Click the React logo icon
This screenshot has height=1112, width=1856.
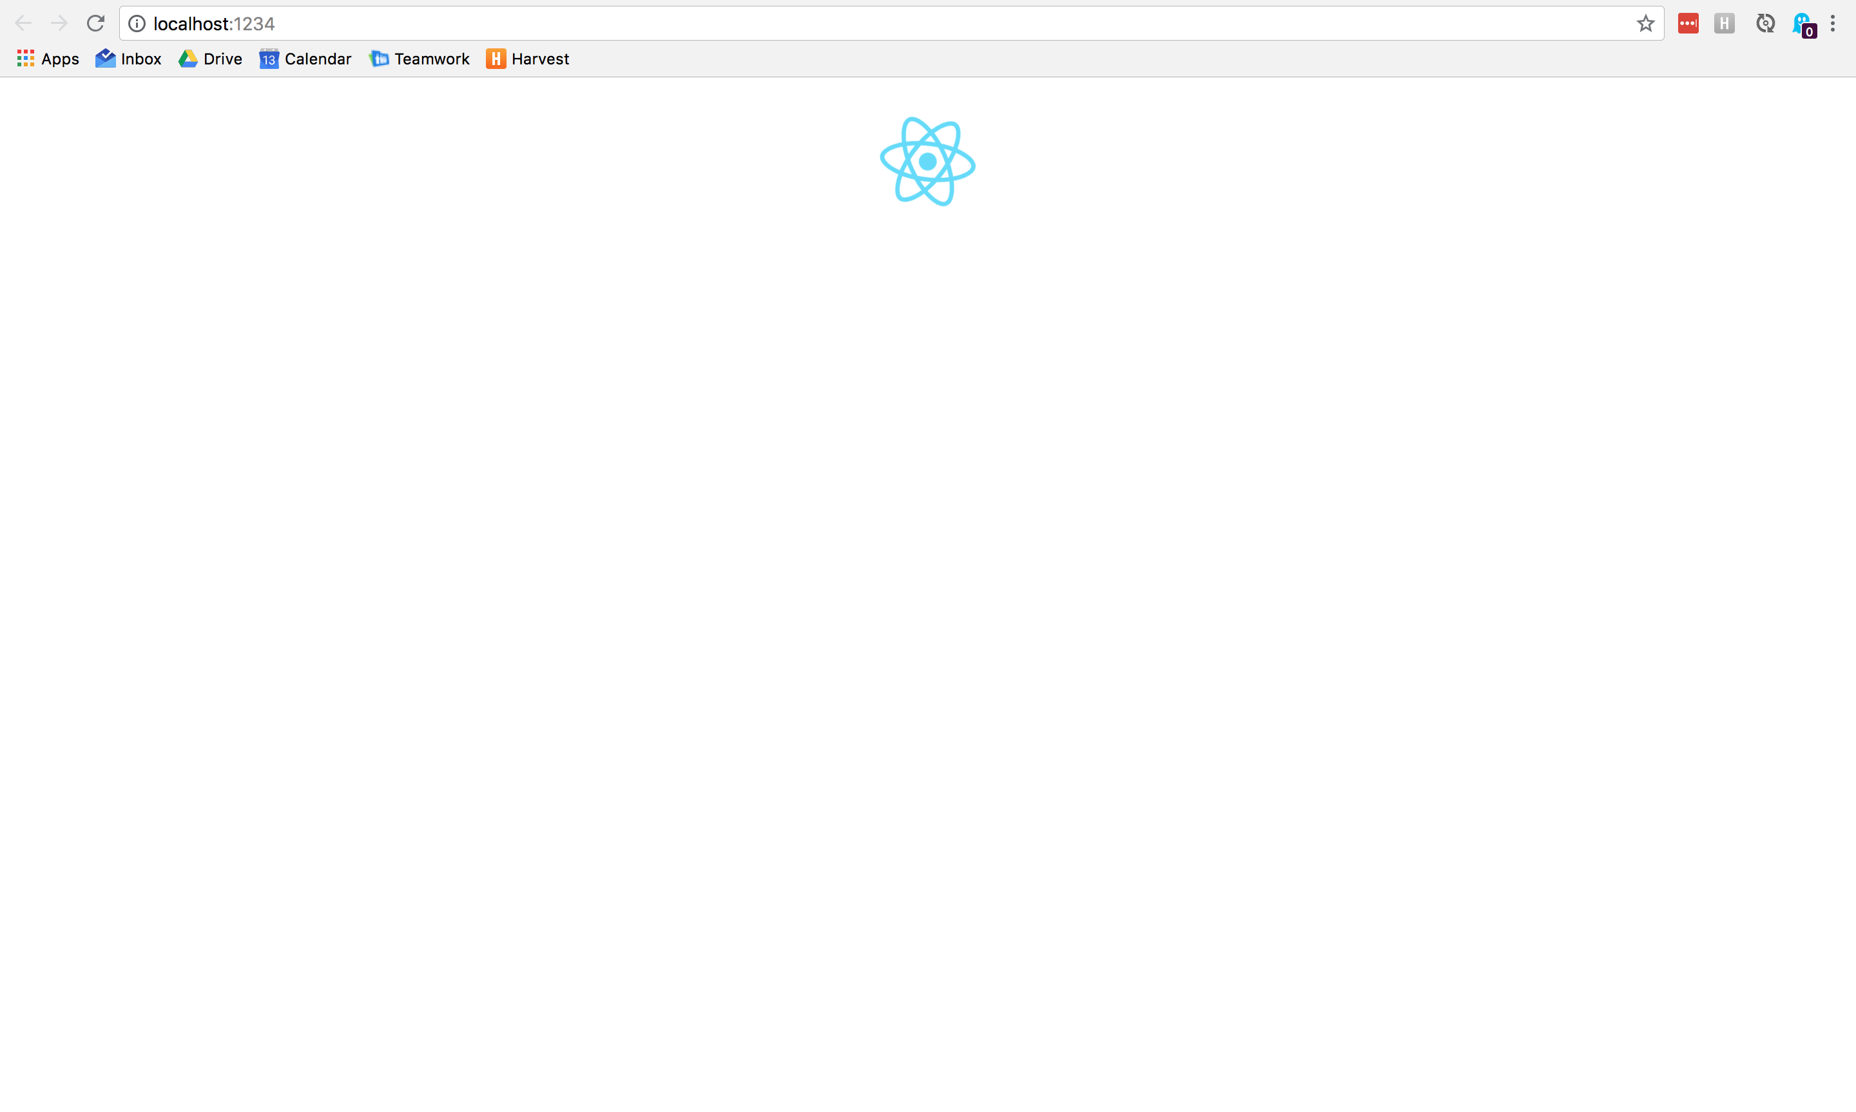tap(927, 162)
